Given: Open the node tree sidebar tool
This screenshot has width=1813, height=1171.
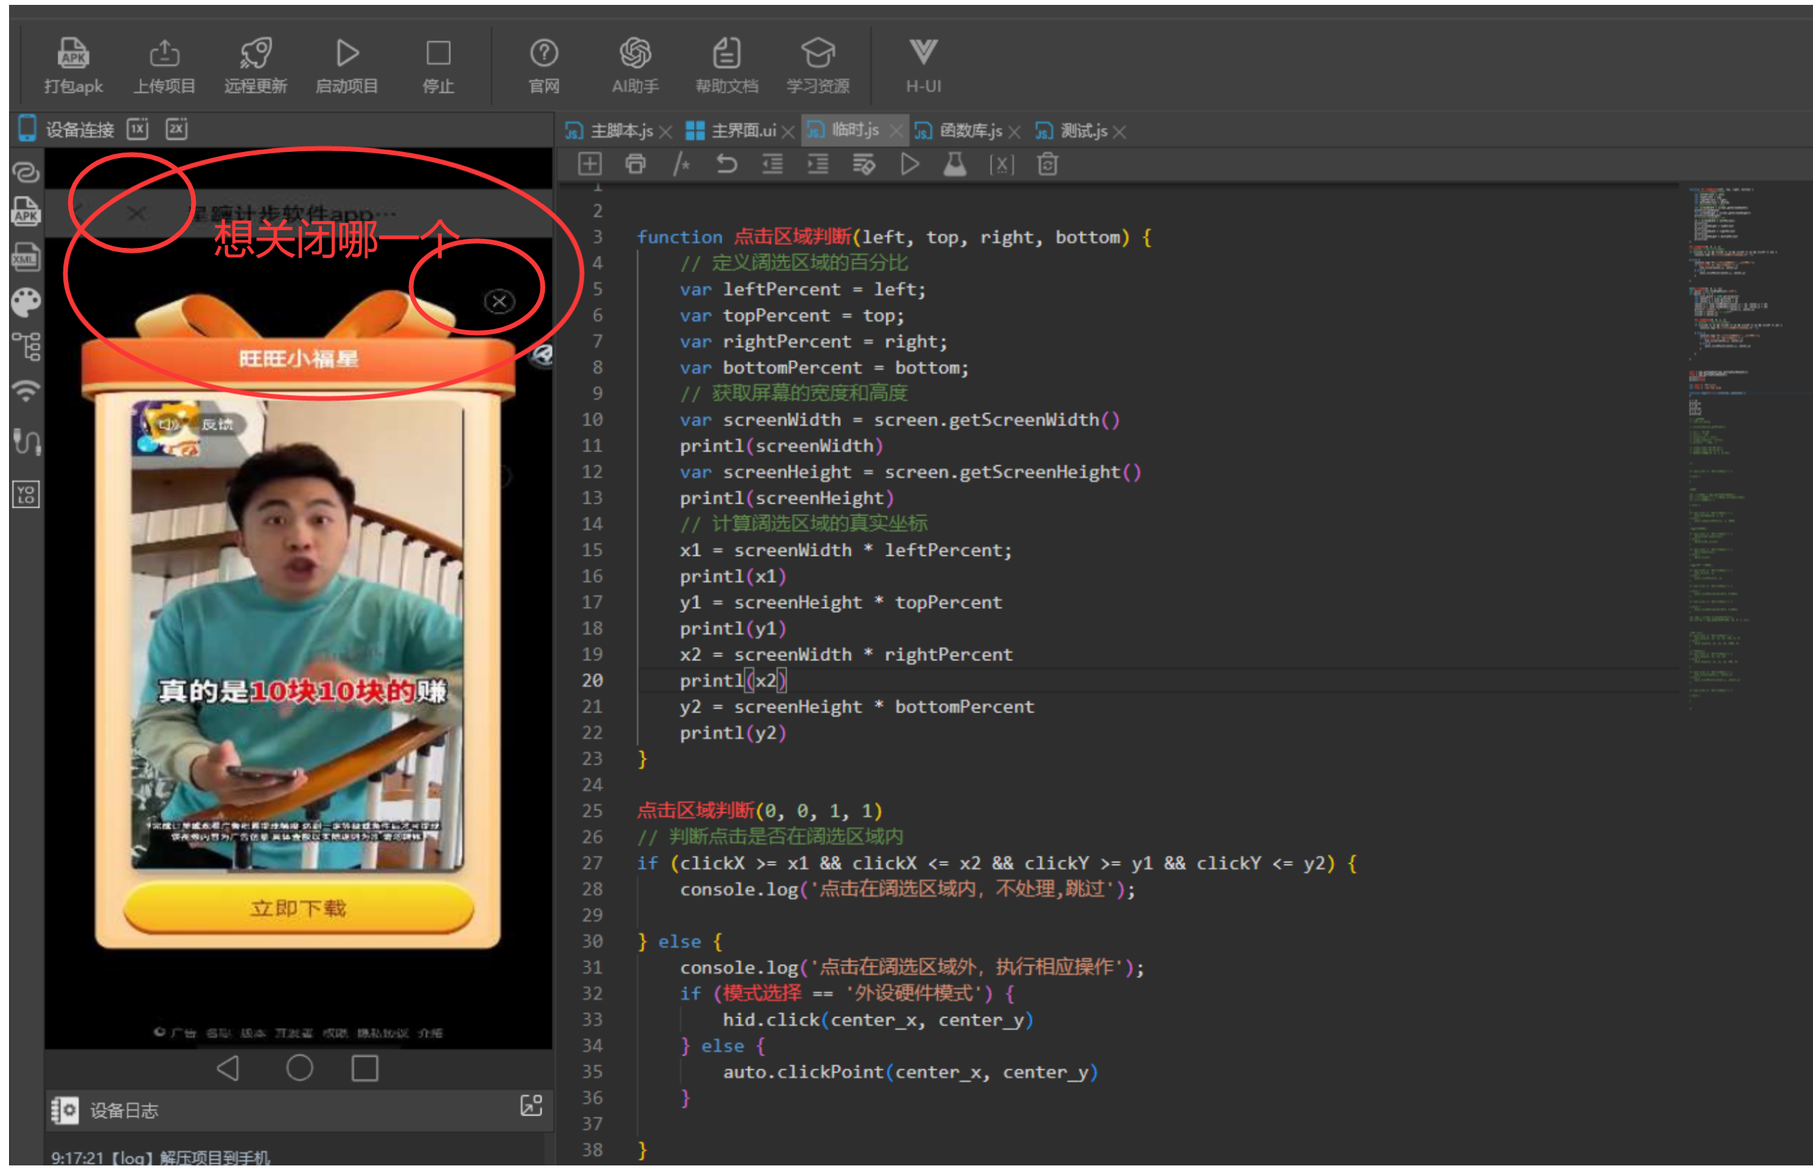Looking at the screenshot, I should click(26, 346).
